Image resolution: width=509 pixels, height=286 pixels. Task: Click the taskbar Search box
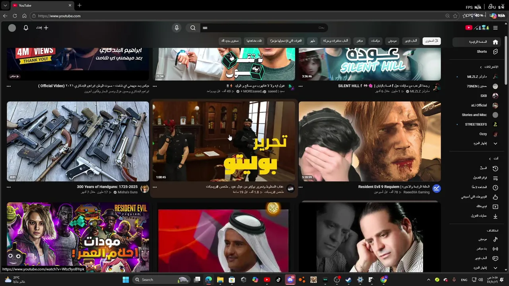[161, 280]
